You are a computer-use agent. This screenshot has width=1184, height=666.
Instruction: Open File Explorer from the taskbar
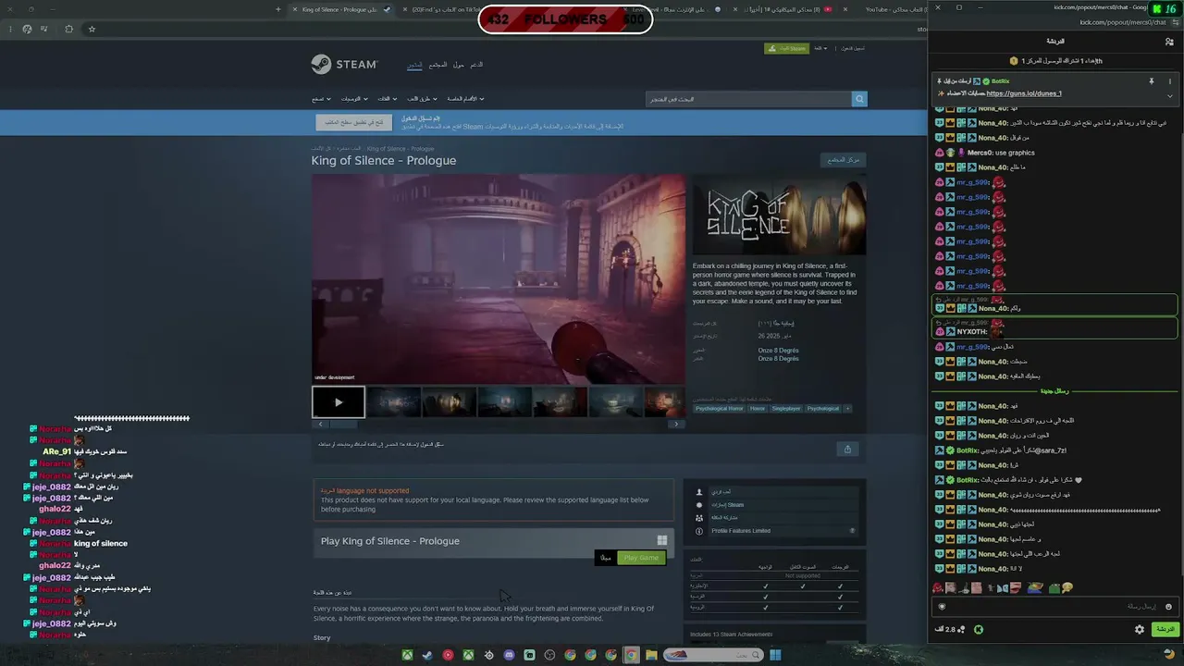click(651, 655)
